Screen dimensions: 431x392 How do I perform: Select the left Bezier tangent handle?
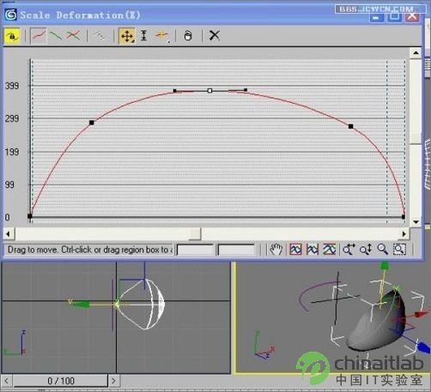[175, 91]
